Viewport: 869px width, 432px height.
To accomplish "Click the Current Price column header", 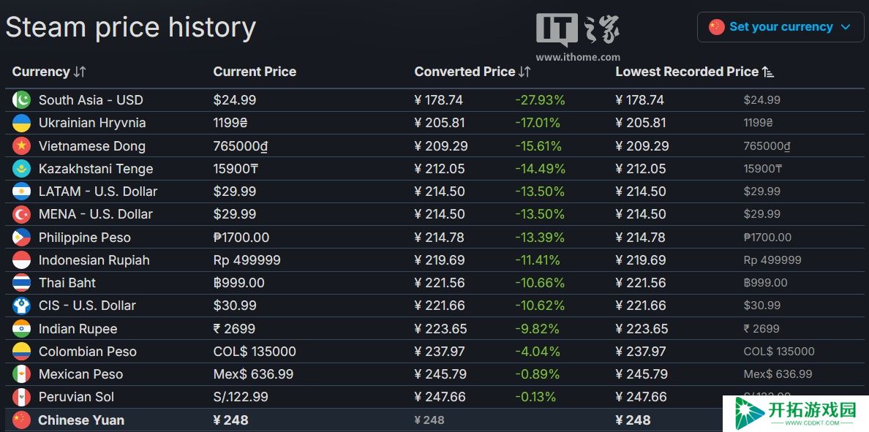I will coord(255,72).
